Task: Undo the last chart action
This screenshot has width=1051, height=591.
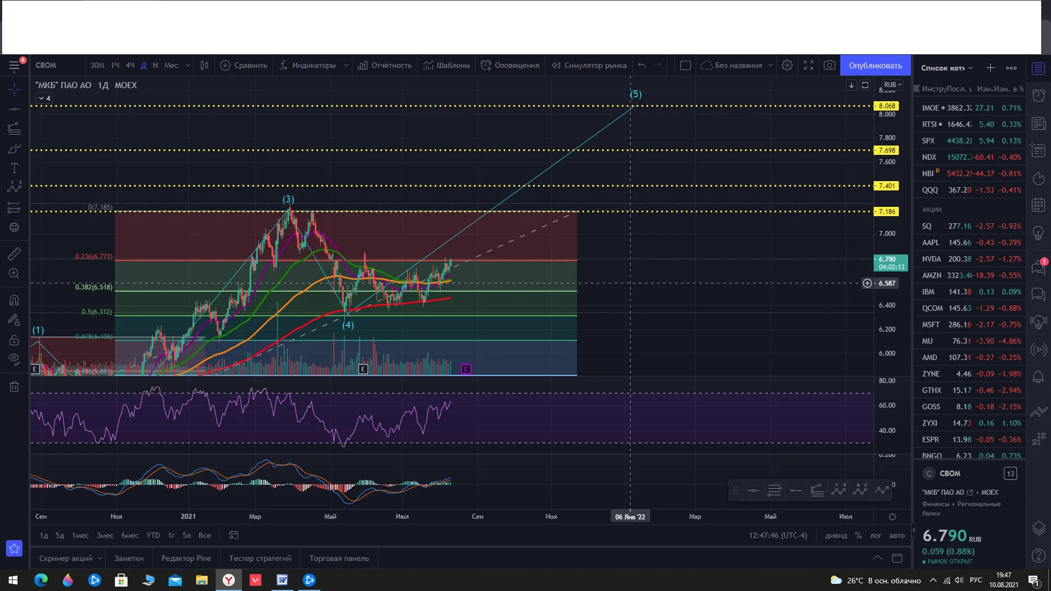Action: tap(642, 65)
